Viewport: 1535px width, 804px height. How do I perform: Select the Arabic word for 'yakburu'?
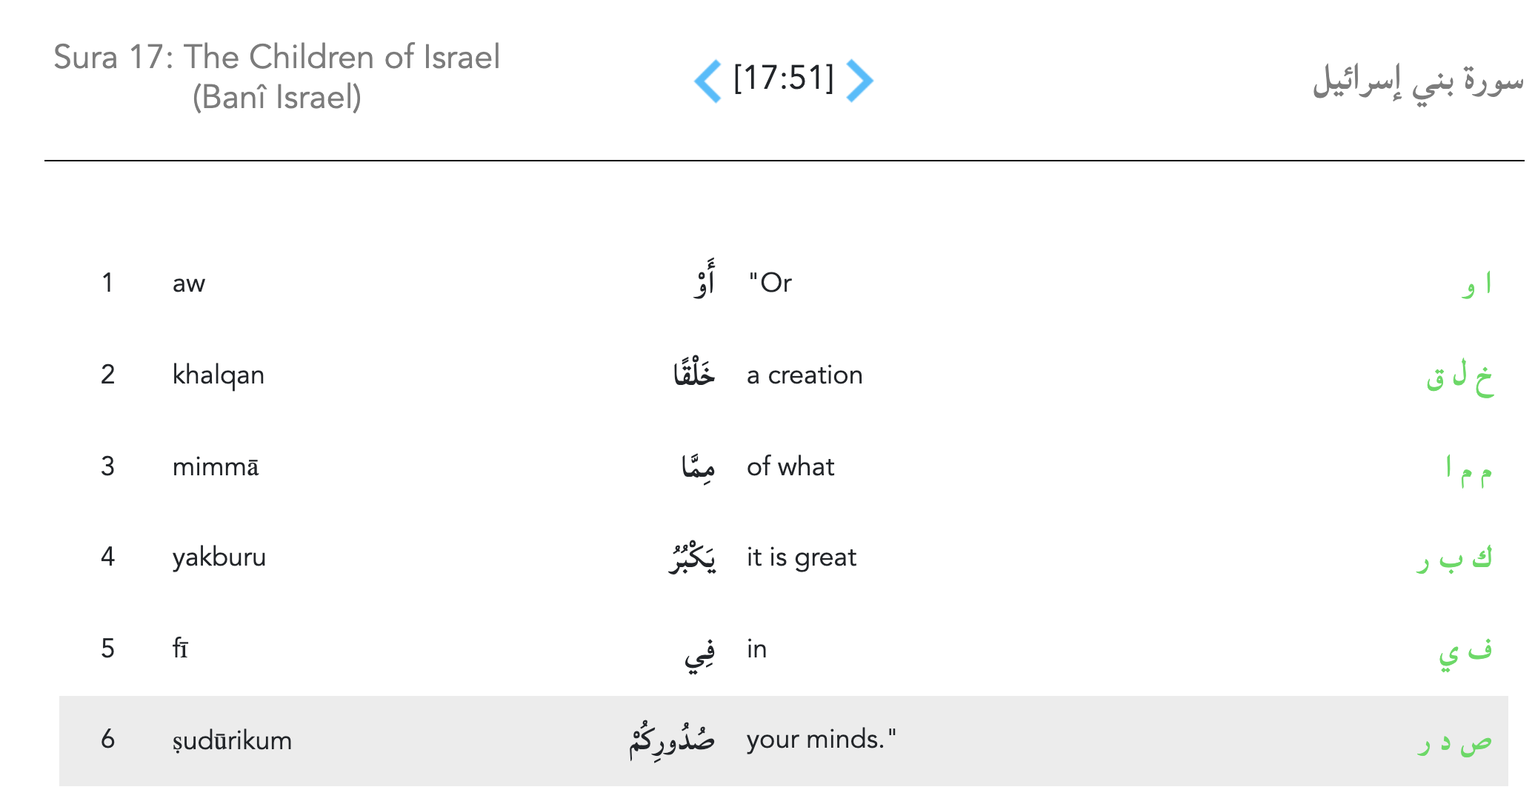click(693, 557)
